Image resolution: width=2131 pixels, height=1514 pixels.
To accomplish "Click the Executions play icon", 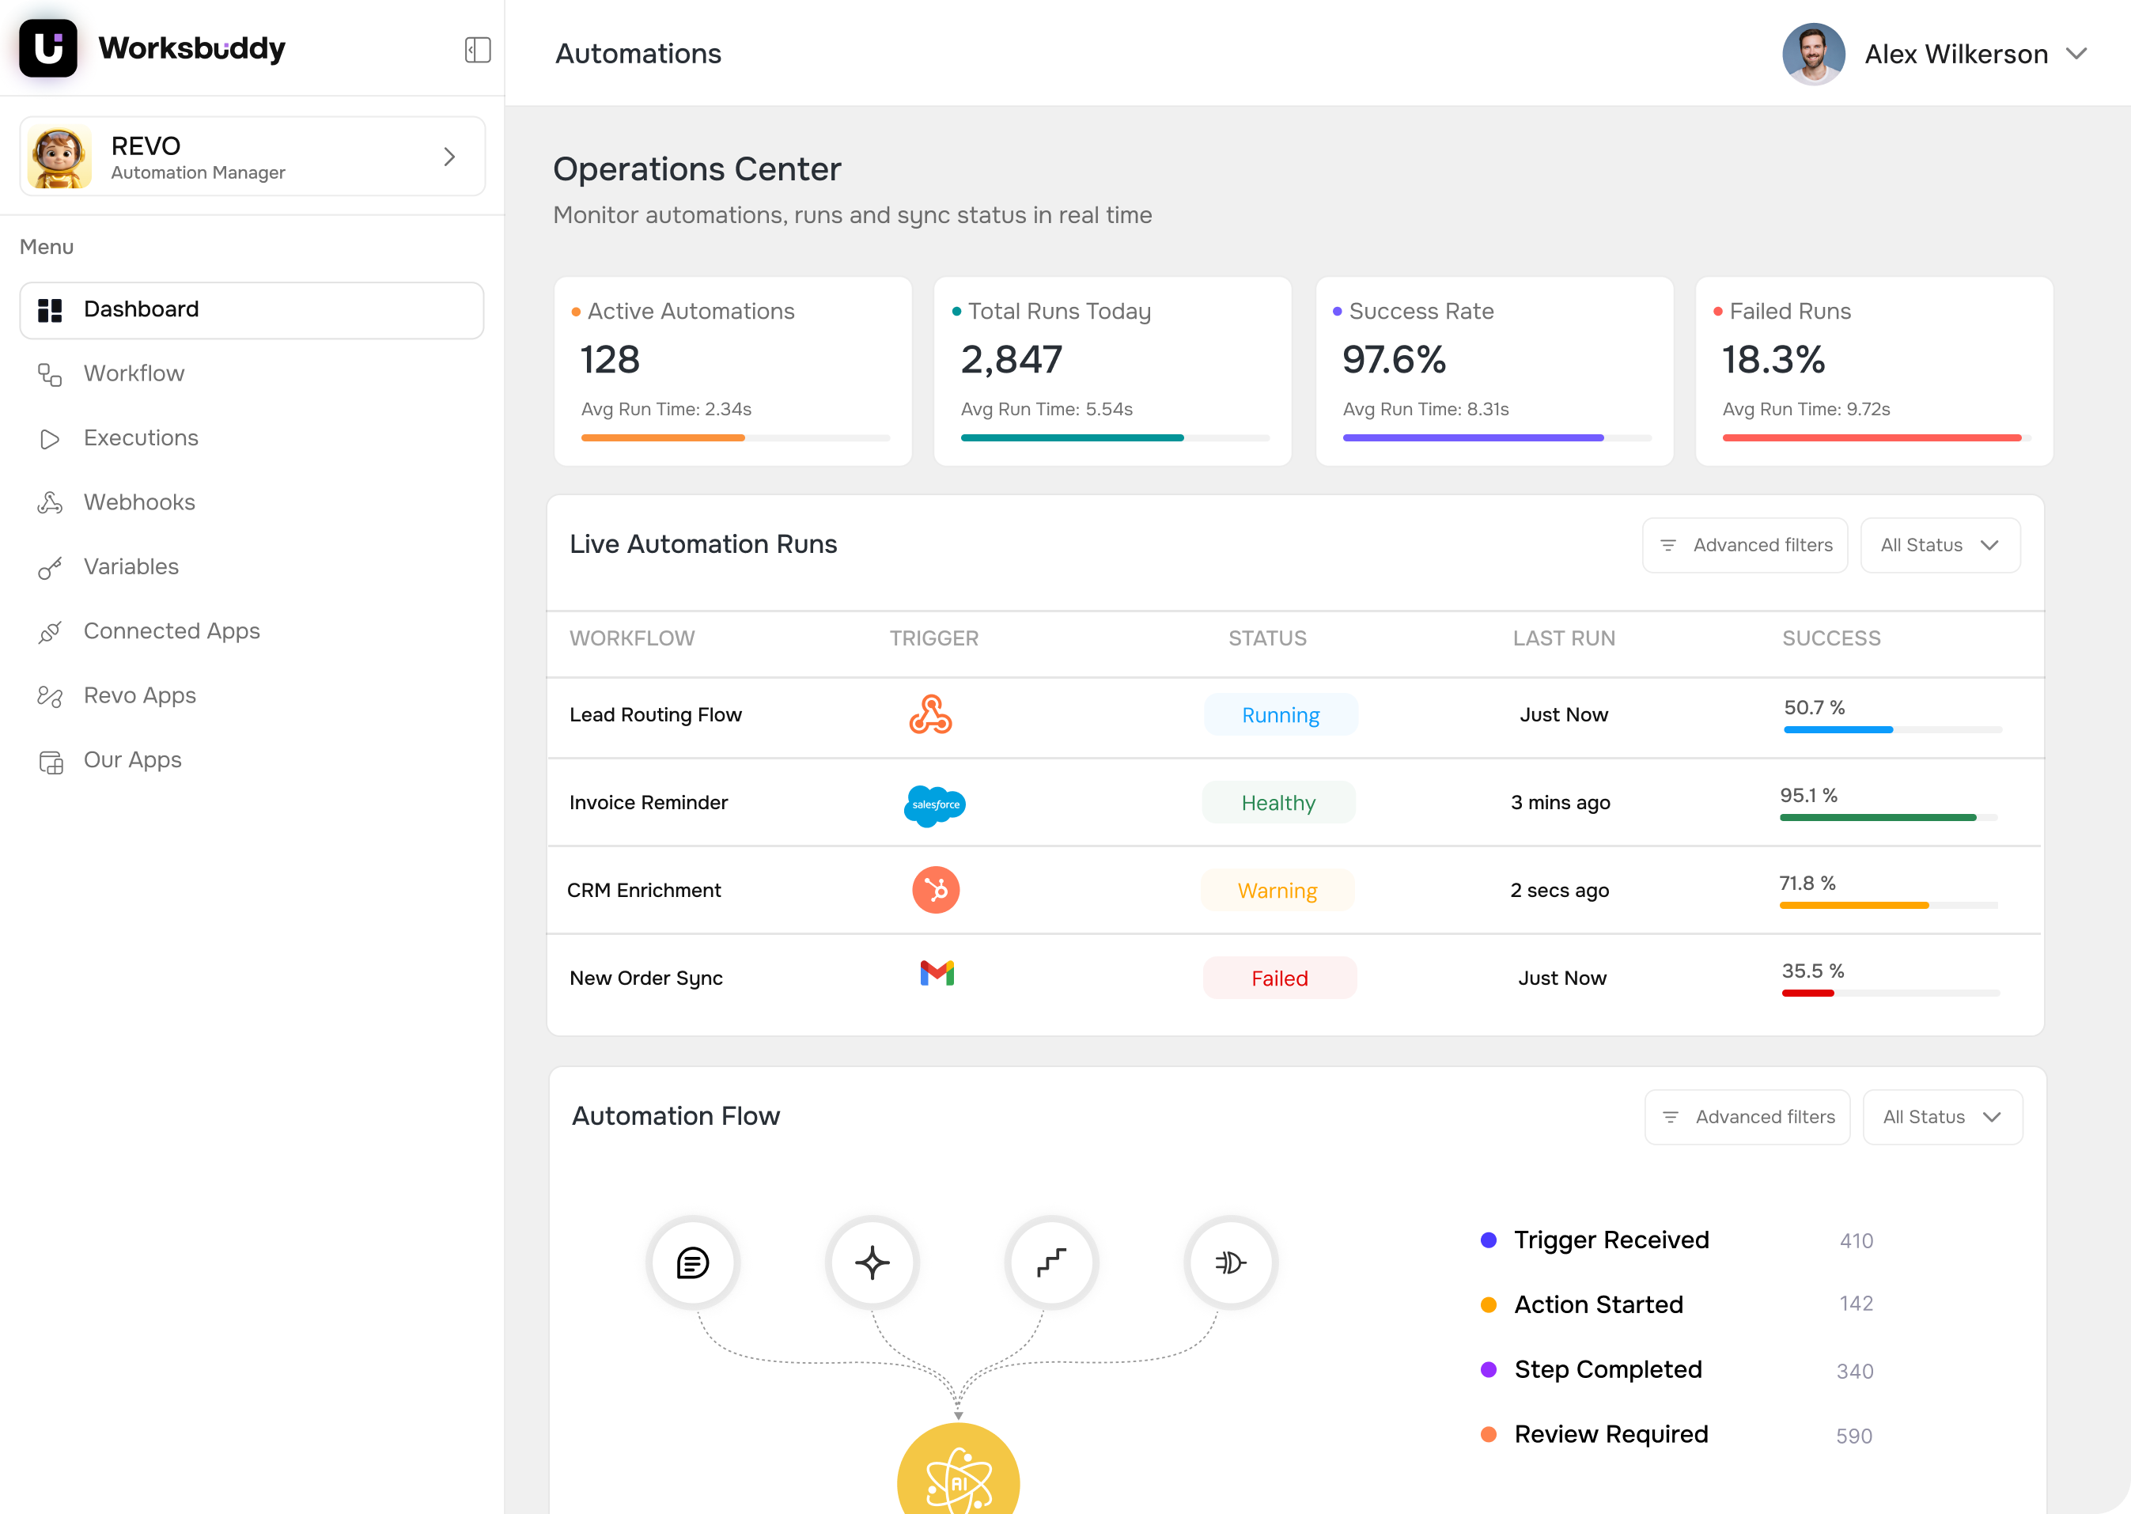I will point(49,439).
